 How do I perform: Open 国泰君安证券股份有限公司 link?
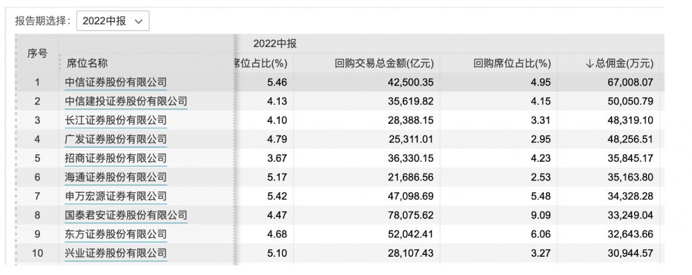125,216
